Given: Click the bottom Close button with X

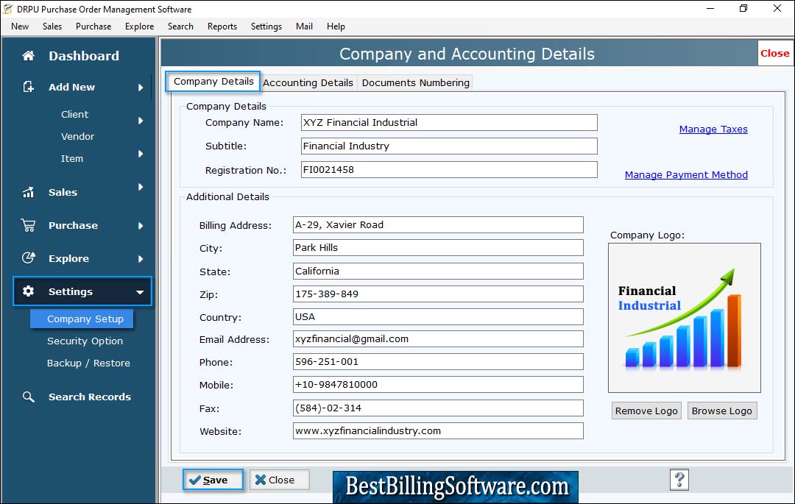Looking at the screenshot, I should click(x=279, y=480).
